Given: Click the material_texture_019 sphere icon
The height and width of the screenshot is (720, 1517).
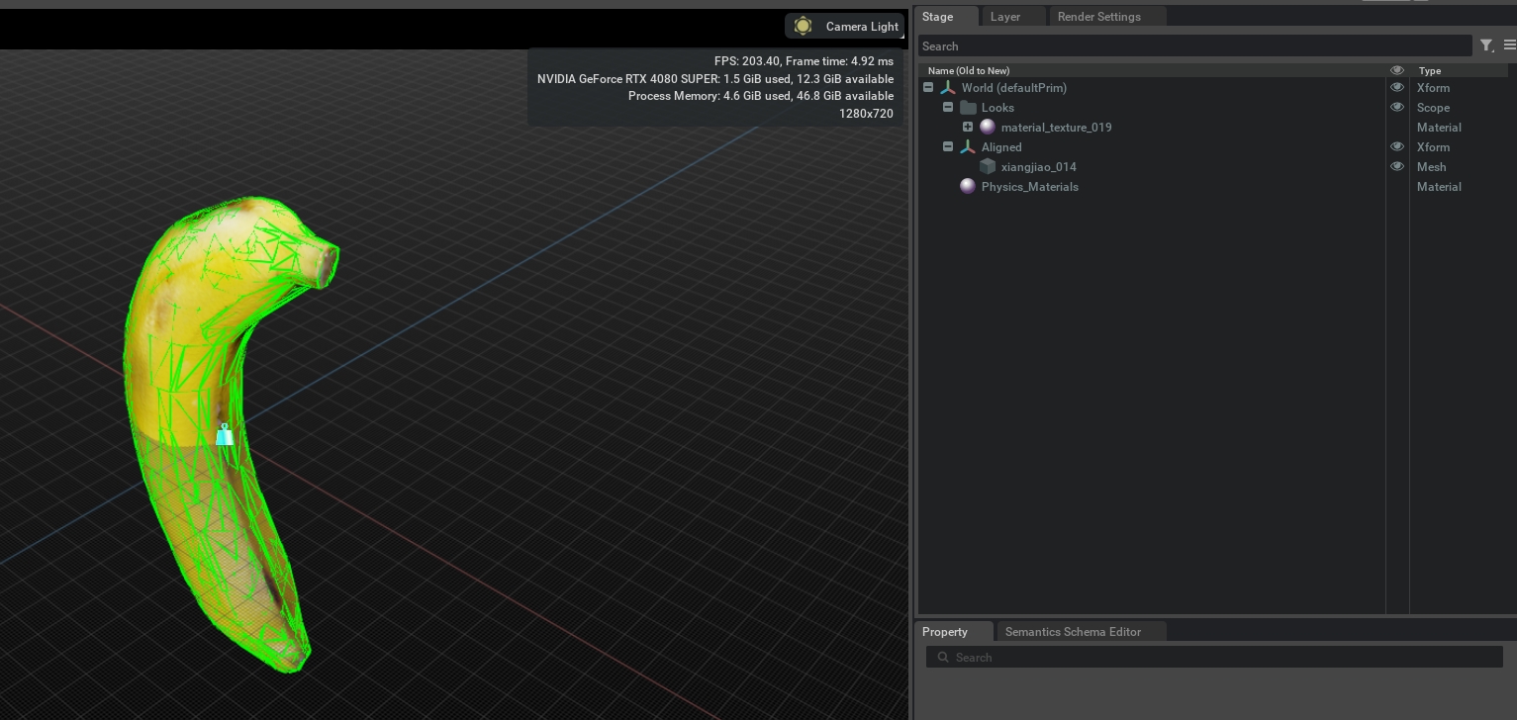Looking at the screenshot, I should pos(987,127).
